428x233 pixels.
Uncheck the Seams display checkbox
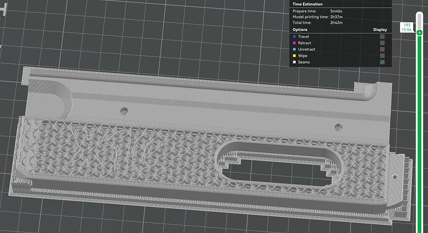[x=382, y=62]
